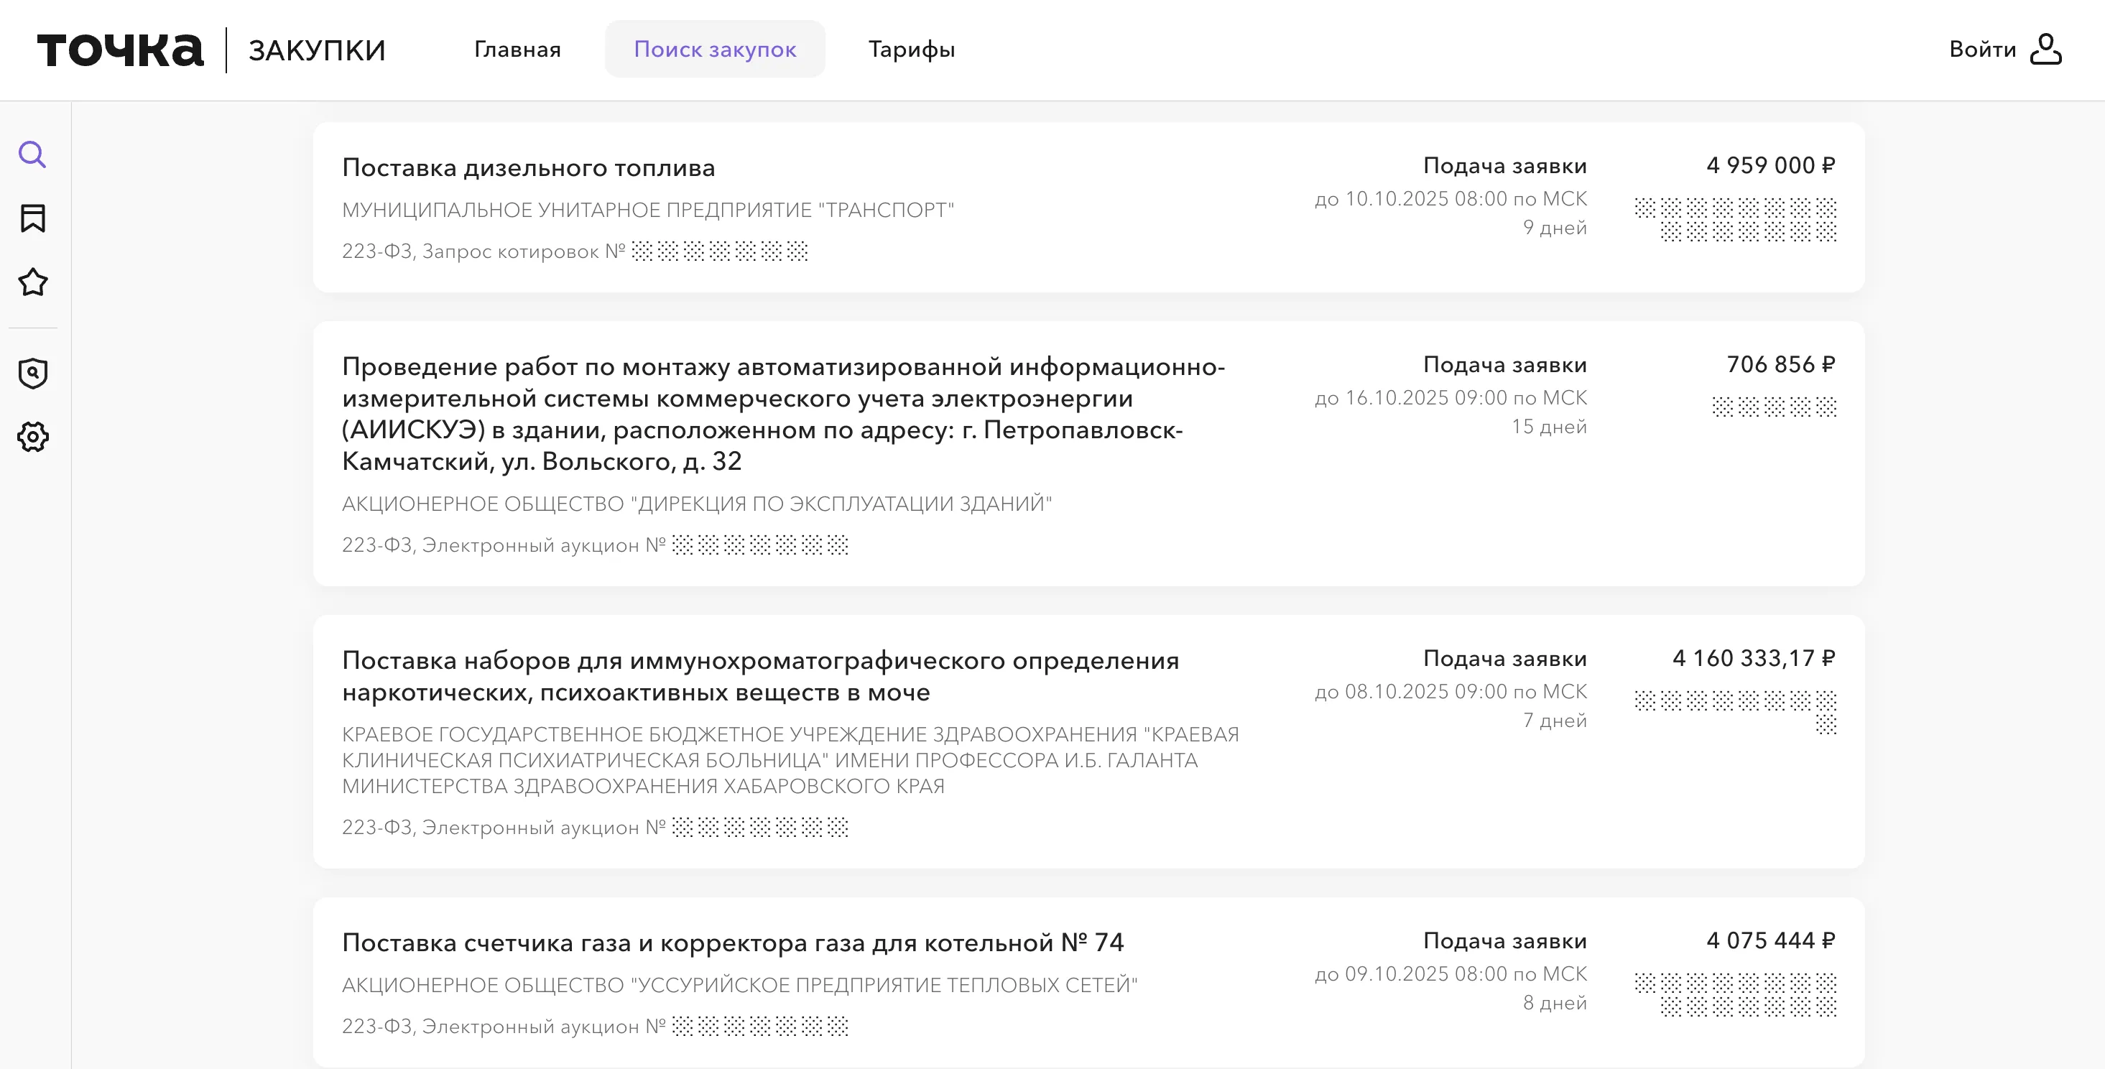This screenshot has height=1069, width=2105.
Task: Click the ЗАКУПКИ header label
Action: 317,51
